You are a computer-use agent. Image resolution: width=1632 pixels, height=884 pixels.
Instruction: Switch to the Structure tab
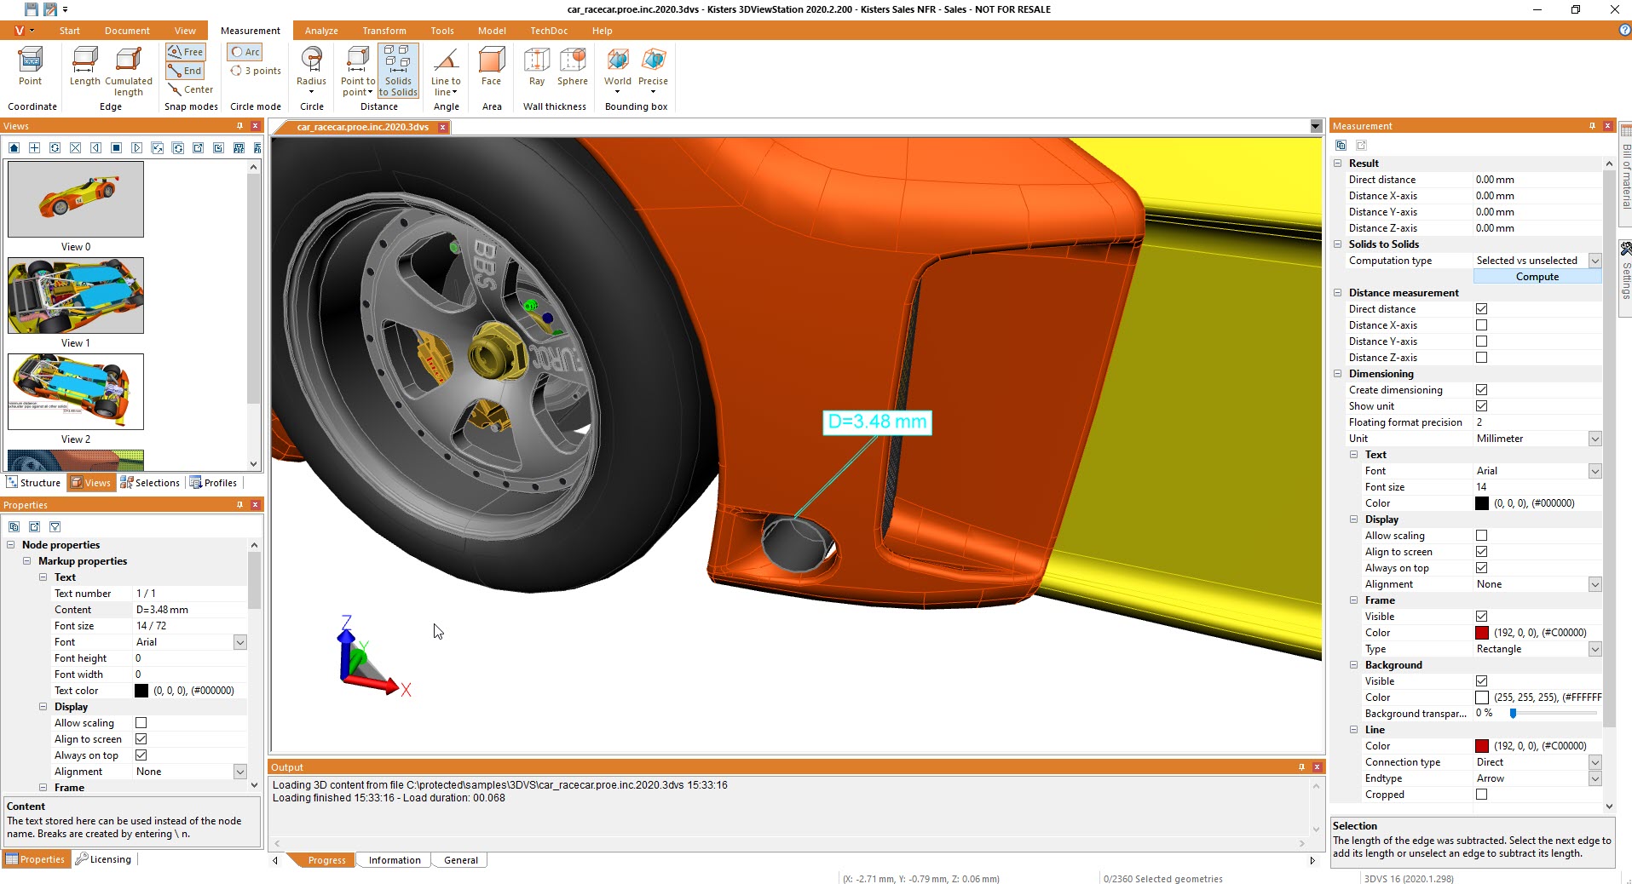coord(33,483)
